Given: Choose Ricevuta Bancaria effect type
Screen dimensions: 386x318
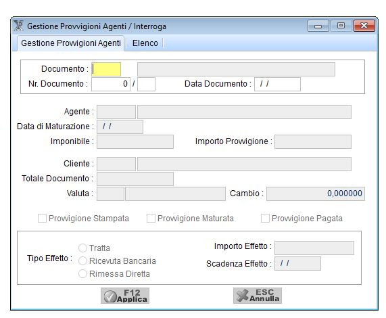Looking at the screenshot, I should click(x=82, y=261).
